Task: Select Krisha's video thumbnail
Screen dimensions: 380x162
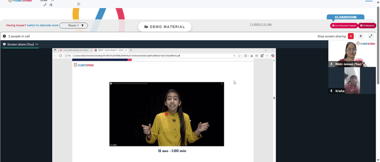Action: point(352,80)
